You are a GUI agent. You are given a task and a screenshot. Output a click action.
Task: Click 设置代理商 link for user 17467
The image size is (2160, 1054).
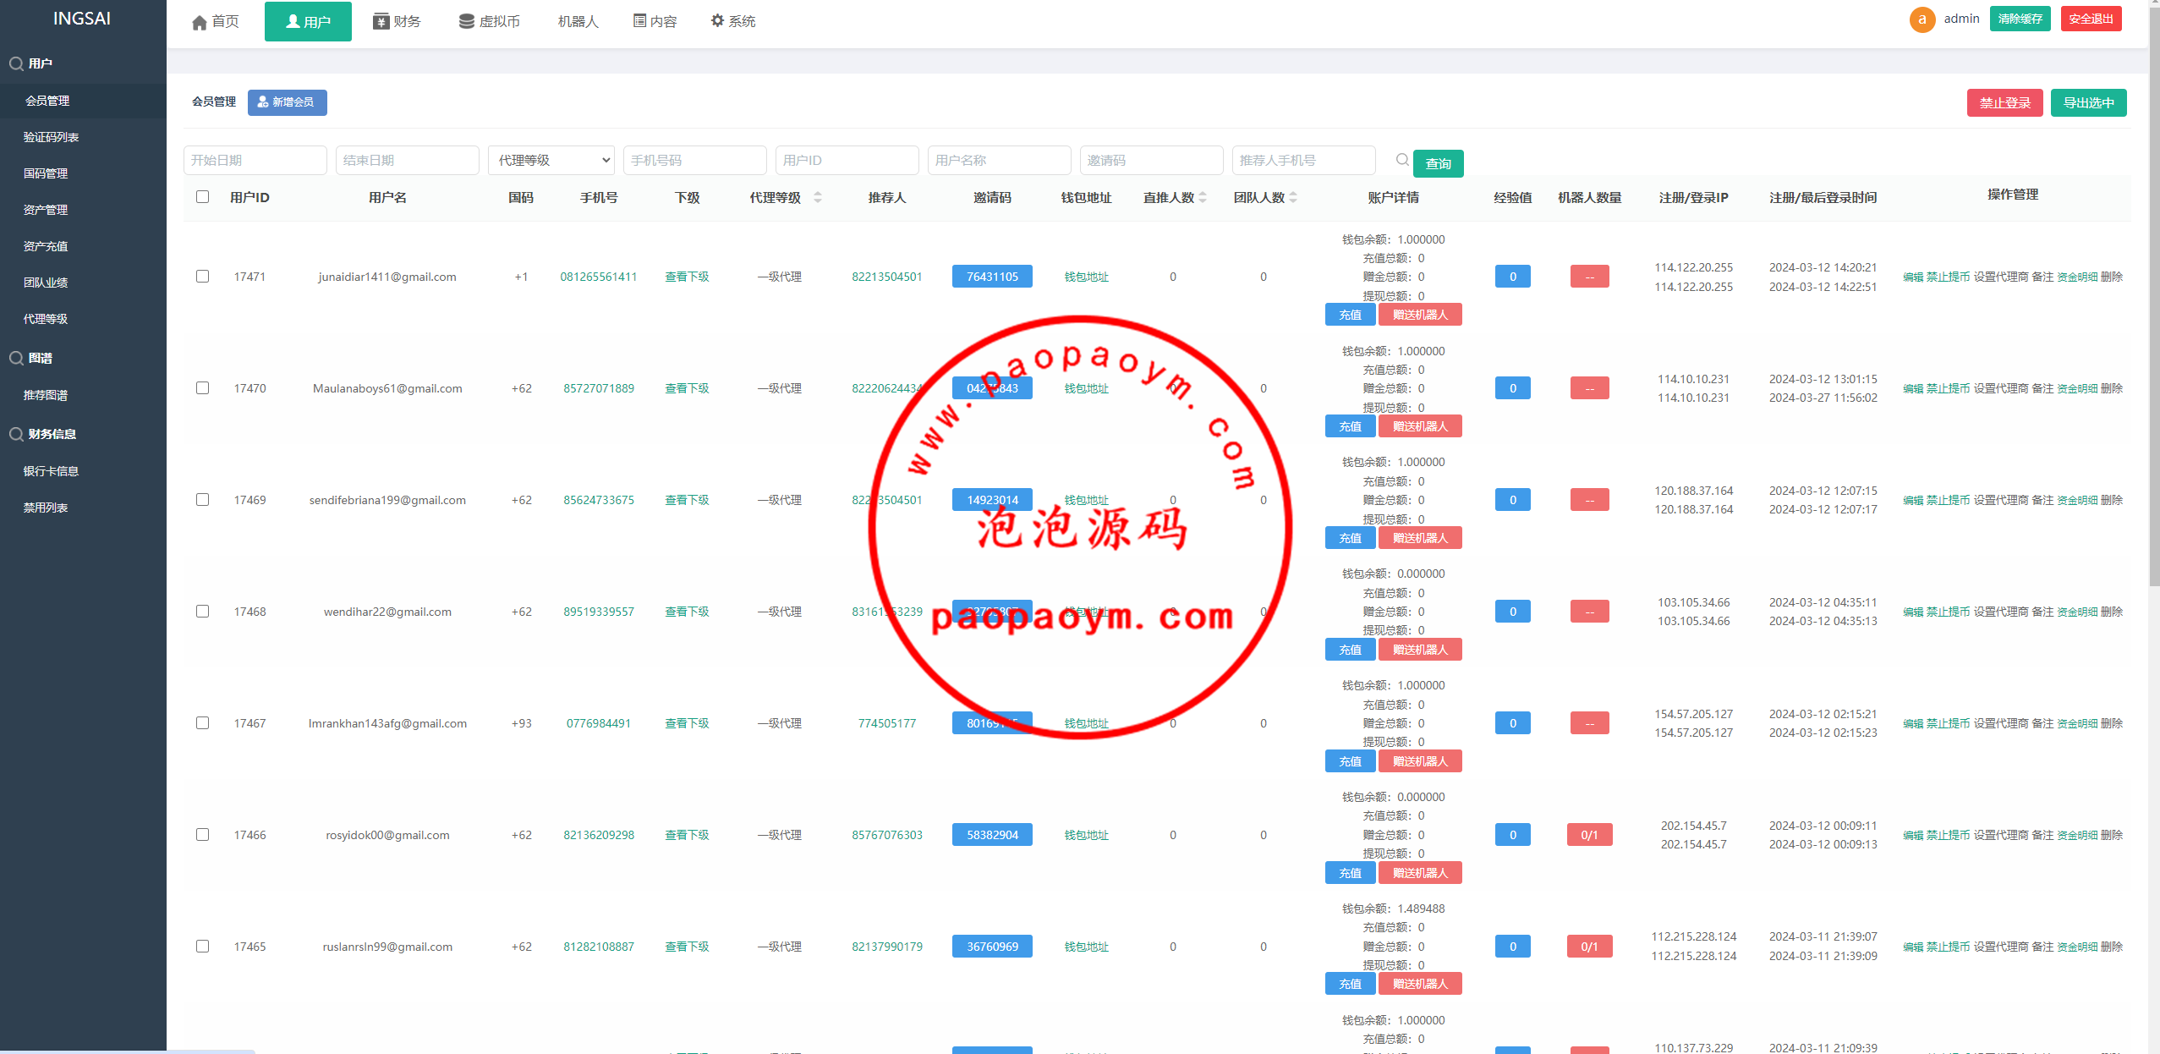pyautogui.click(x=2001, y=723)
